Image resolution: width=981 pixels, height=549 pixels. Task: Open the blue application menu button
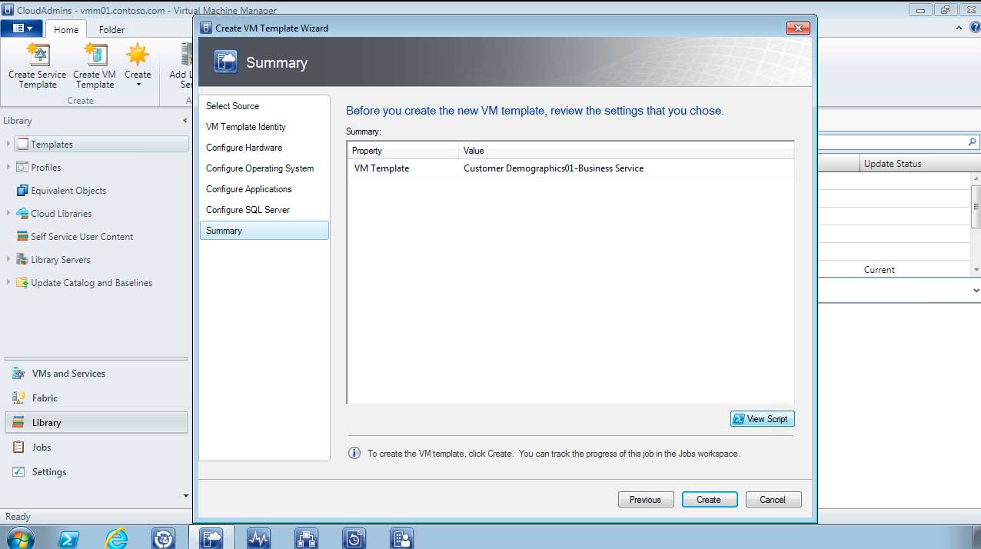click(x=22, y=28)
